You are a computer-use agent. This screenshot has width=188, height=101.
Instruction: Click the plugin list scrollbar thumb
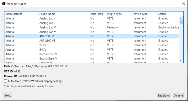[x=181, y=22]
